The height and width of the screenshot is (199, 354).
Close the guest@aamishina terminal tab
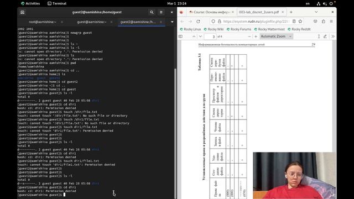tap(111, 22)
